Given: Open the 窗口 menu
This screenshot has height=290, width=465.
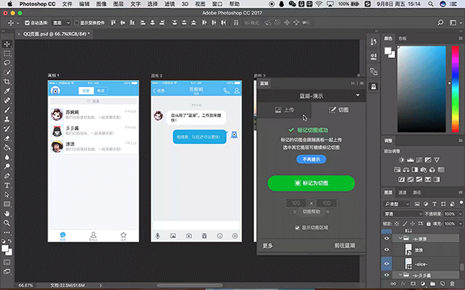Looking at the screenshot, I should point(218,4).
